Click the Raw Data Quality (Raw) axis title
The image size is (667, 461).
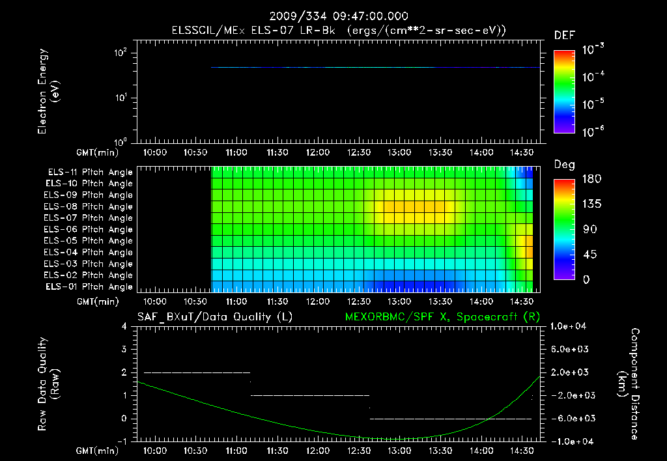tap(48, 384)
